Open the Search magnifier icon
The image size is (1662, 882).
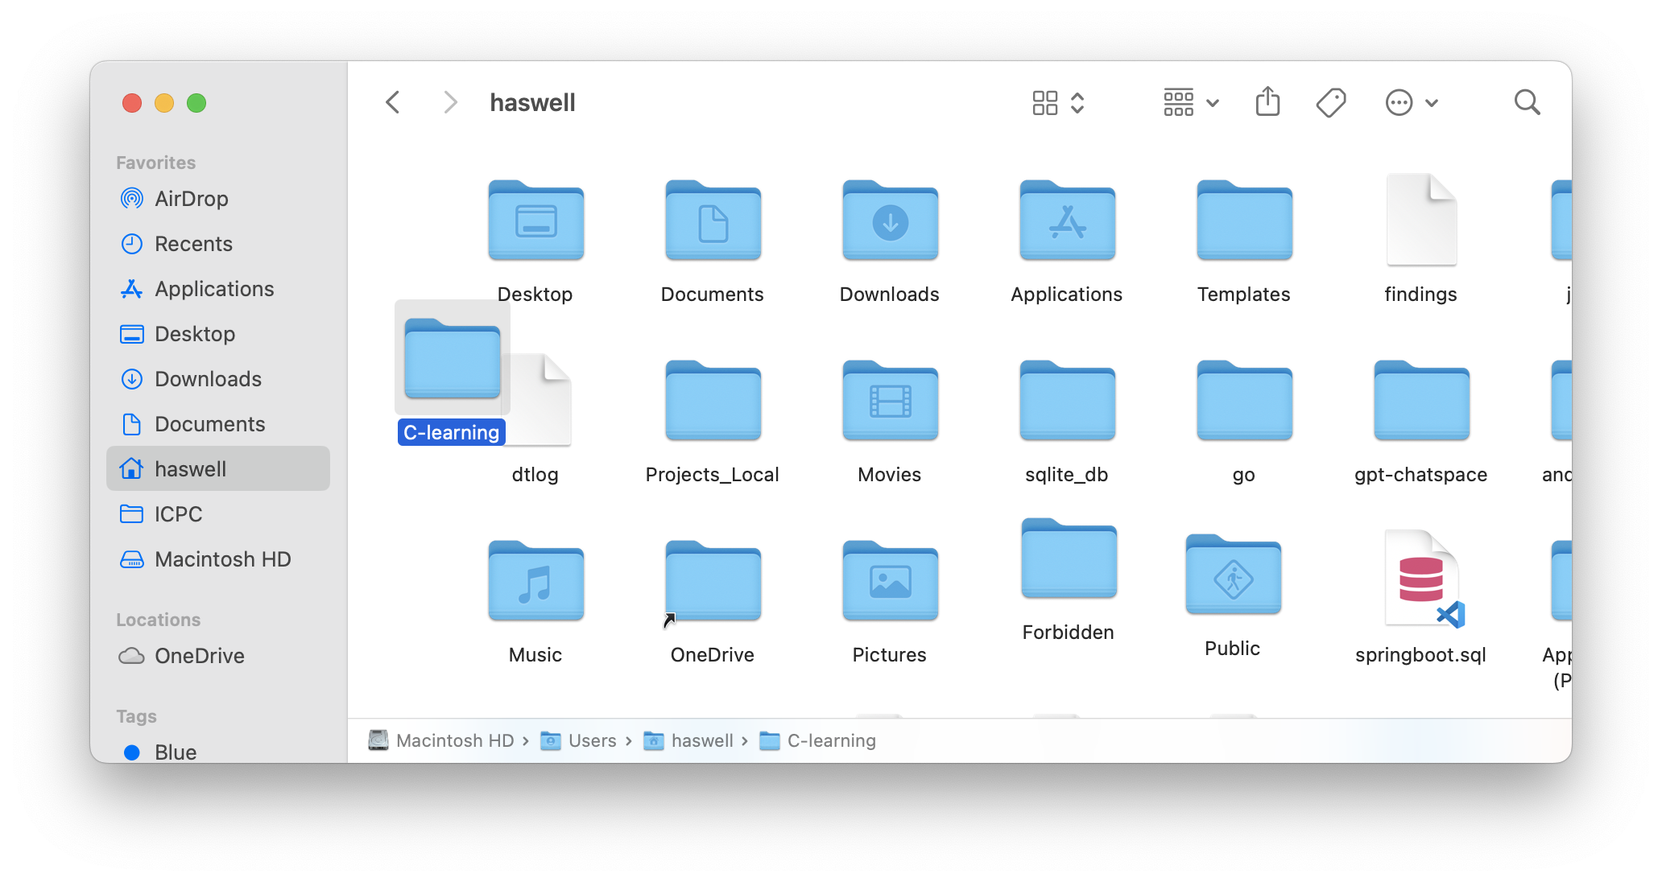1527,102
